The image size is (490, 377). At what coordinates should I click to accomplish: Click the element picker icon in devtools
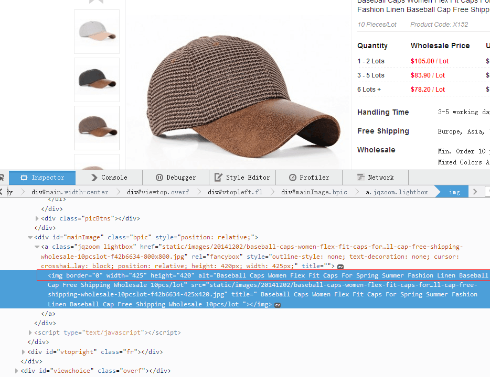[2, 178]
